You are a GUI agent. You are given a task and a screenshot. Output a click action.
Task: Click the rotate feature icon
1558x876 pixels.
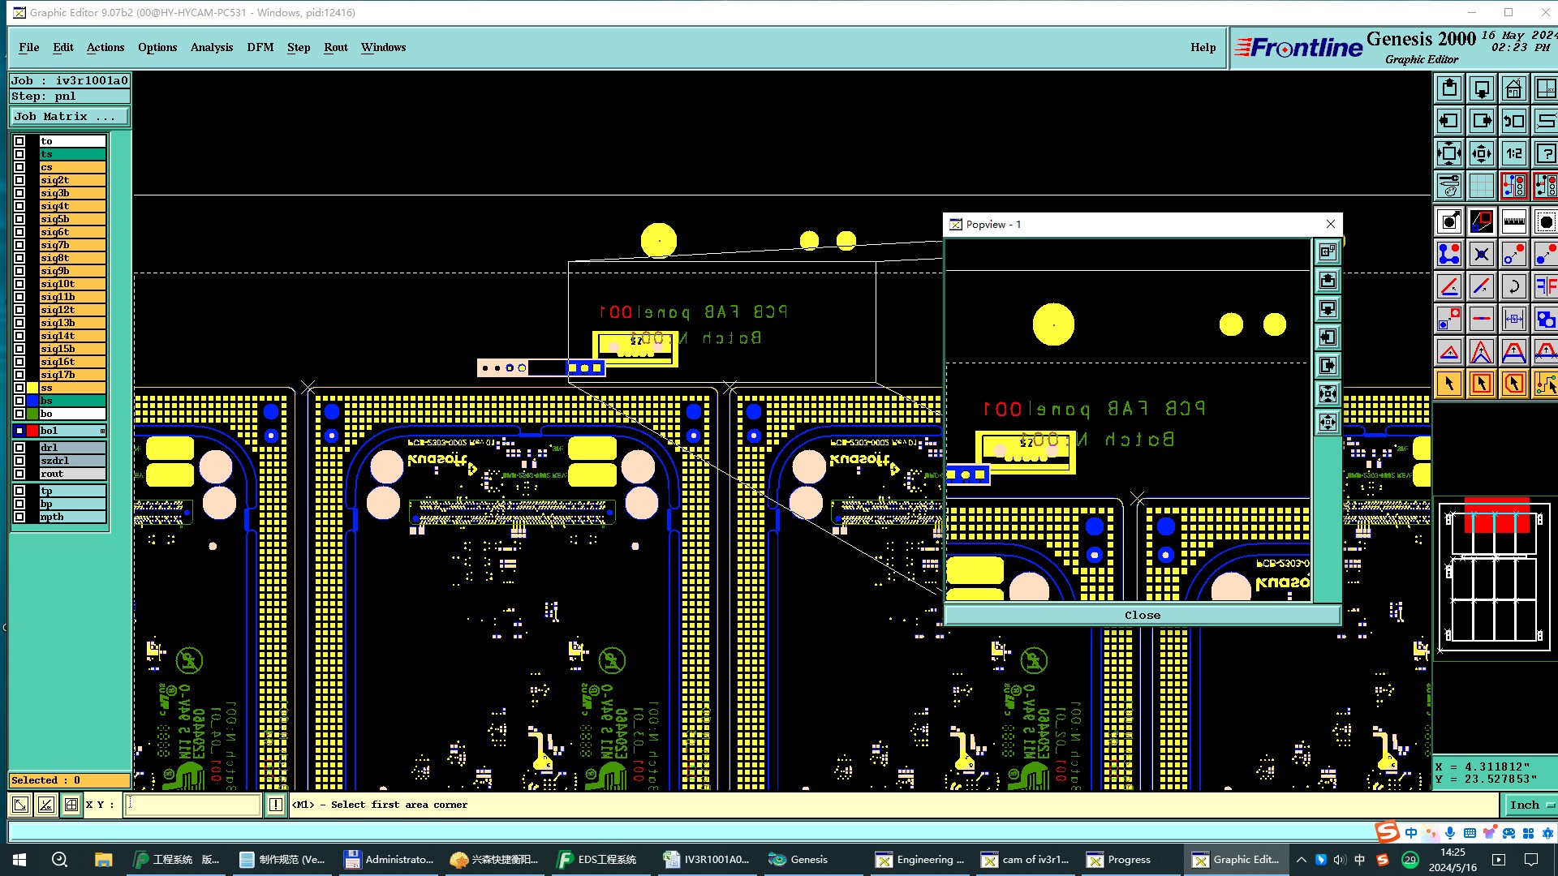pyautogui.click(x=1513, y=286)
